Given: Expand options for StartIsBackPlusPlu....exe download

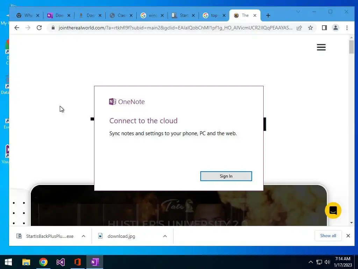Looking at the screenshot, I should [84, 236].
